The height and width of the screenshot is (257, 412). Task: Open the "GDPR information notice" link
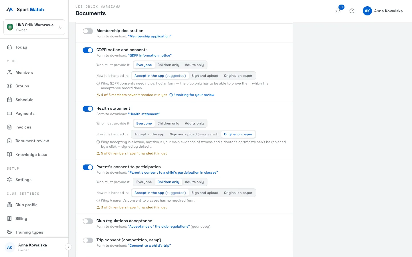[x=150, y=55]
